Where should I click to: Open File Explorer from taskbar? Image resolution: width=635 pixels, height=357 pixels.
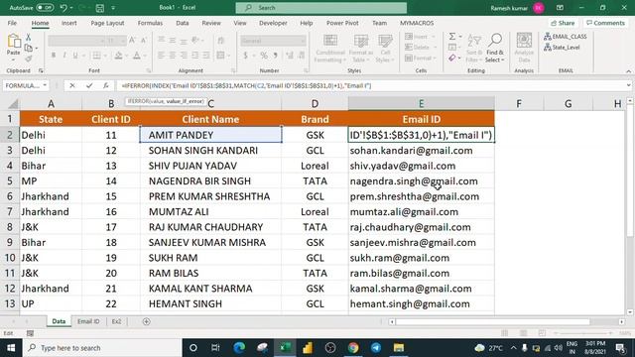399,348
